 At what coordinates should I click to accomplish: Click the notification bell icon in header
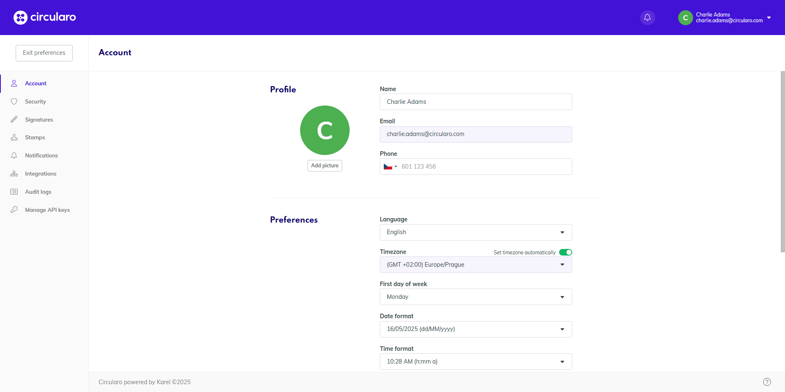tap(647, 17)
